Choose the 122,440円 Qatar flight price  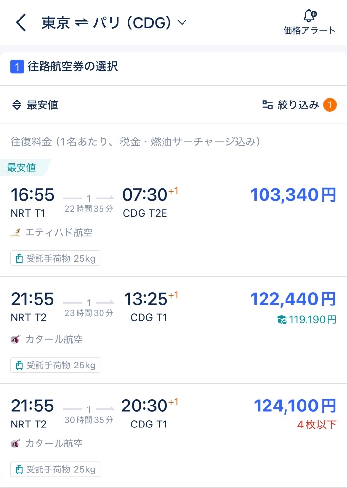(293, 299)
